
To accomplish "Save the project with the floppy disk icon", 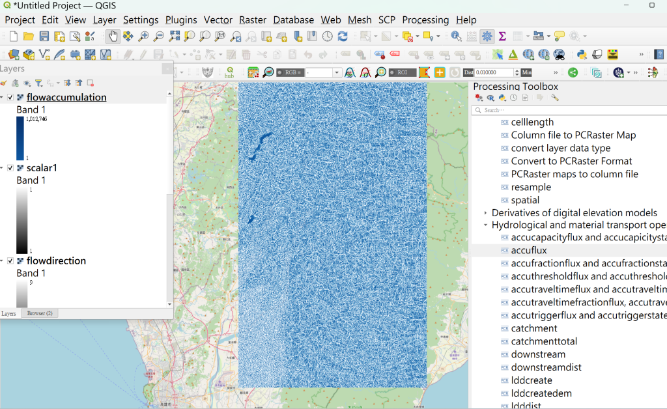I will point(44,36).
